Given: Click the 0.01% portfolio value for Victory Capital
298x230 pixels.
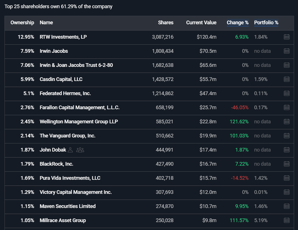Looking at the screenshot, I should 261,192.
